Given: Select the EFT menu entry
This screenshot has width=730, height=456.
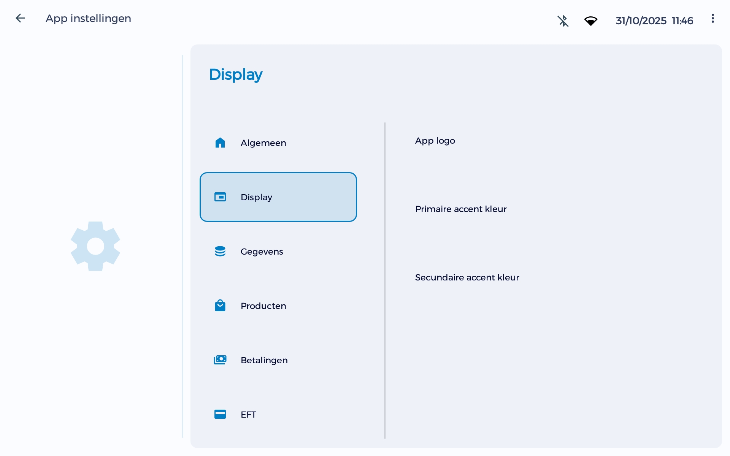Looking at the screenshot, I should (x=248, y=415).
